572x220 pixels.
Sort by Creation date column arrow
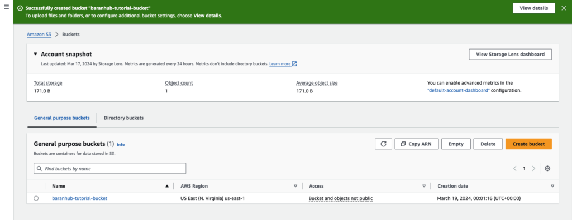552,186
